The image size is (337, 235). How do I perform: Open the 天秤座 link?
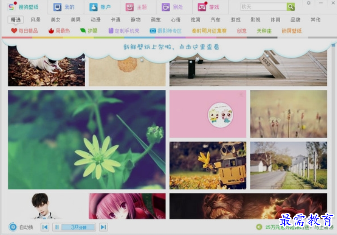click(264, 31)
